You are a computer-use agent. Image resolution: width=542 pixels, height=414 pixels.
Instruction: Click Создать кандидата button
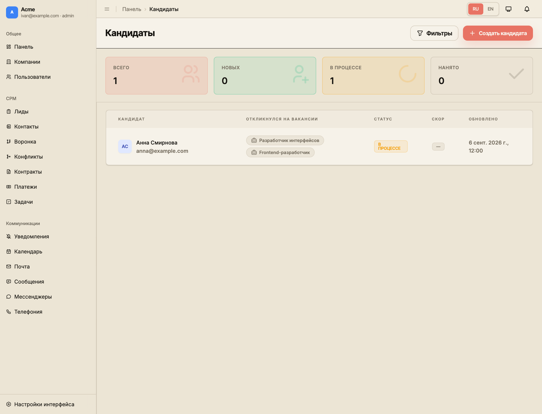[x=498, y=33]
